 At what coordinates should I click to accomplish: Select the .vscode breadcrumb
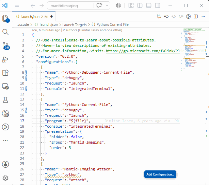[23, 24]
